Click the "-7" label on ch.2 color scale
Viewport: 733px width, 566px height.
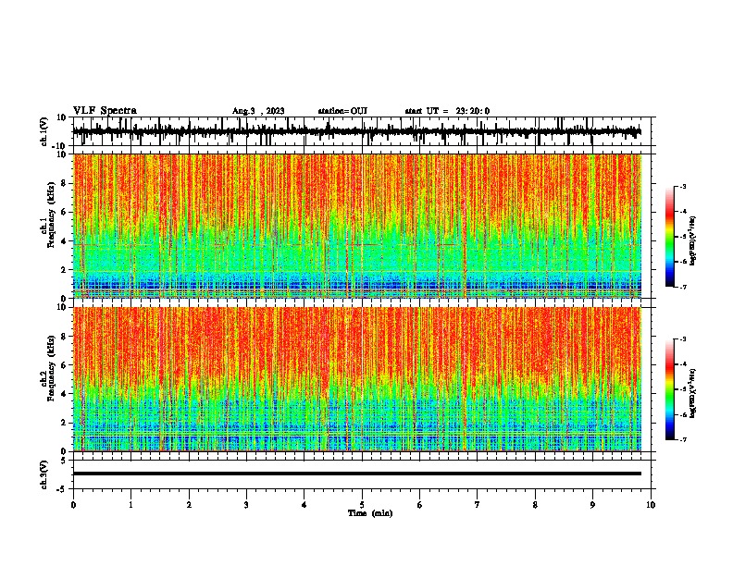(683, 439)
